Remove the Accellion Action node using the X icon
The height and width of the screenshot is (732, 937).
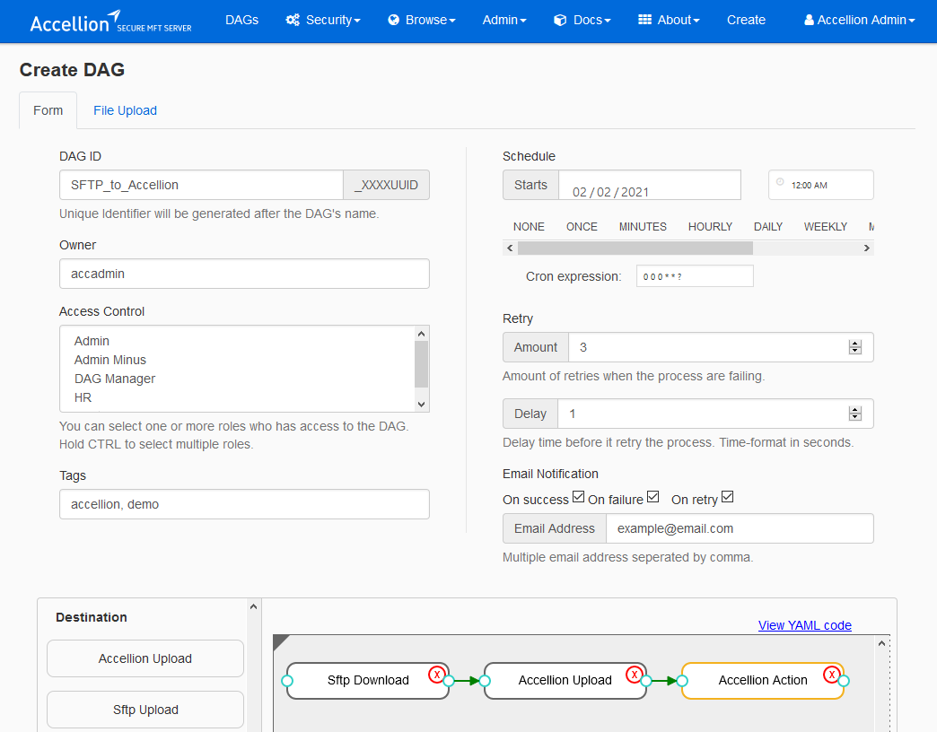pos(831,674)
